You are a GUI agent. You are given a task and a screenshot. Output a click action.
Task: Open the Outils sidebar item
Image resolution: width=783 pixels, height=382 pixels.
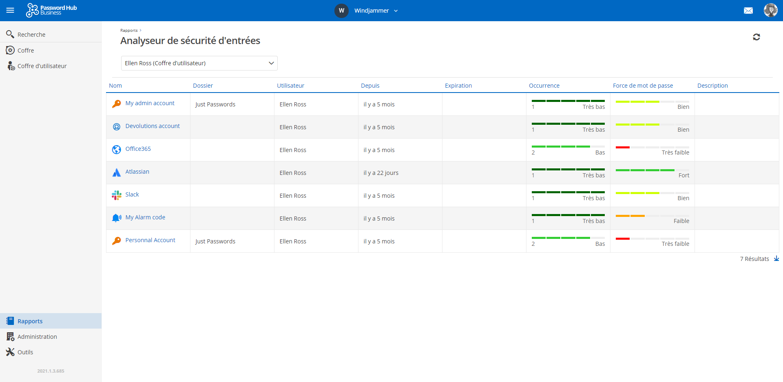point(25,352)
